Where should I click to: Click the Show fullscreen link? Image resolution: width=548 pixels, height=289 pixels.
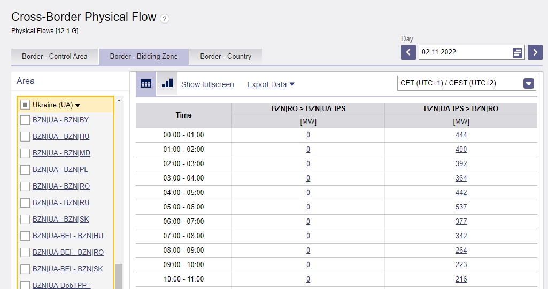(207, 84)
